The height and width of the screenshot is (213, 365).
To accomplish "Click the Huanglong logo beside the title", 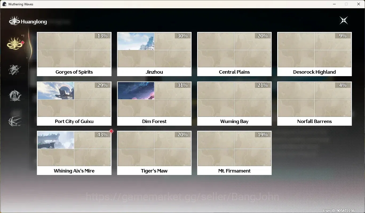I will [x=14, y=21].
